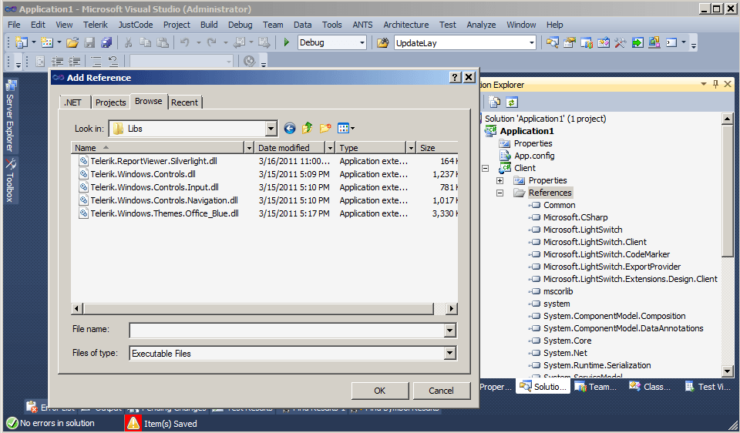
Task: Click the Solution Explorer scroll down arrow
Action: pyautogui.click(x=727, y=371)
